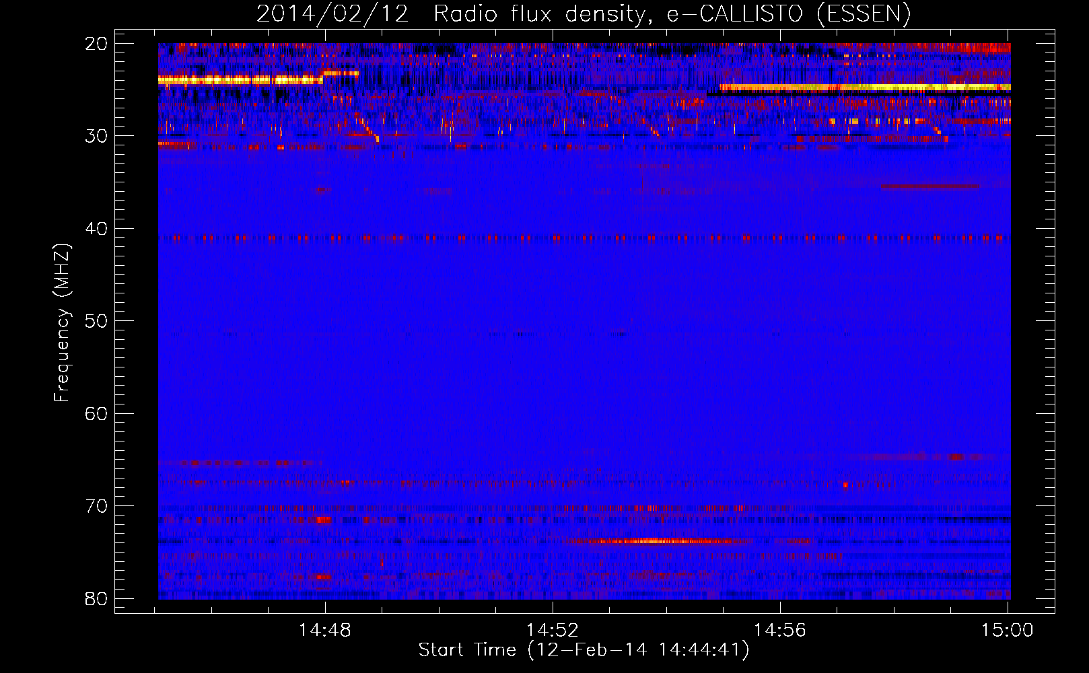
Task: Click the time tick label '14:52'
Action: click(x=553, y=631)
